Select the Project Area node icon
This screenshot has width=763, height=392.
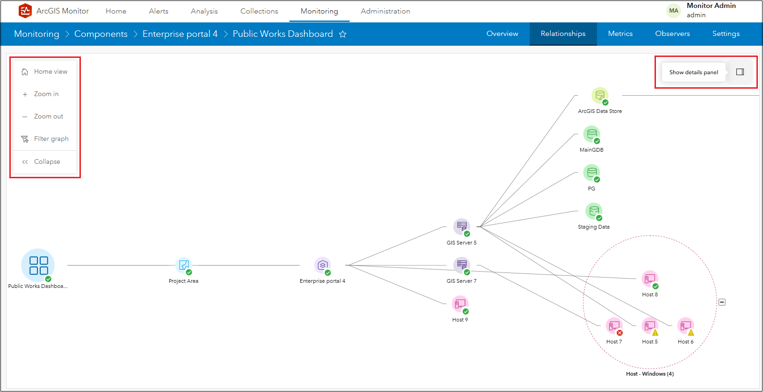coord(183,266)
